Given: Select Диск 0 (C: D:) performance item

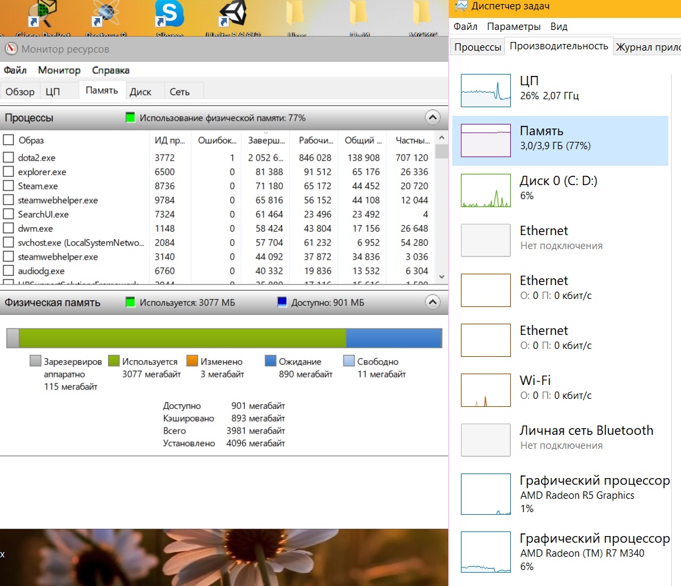Looking at the screenshot, I should click(560, 188).
